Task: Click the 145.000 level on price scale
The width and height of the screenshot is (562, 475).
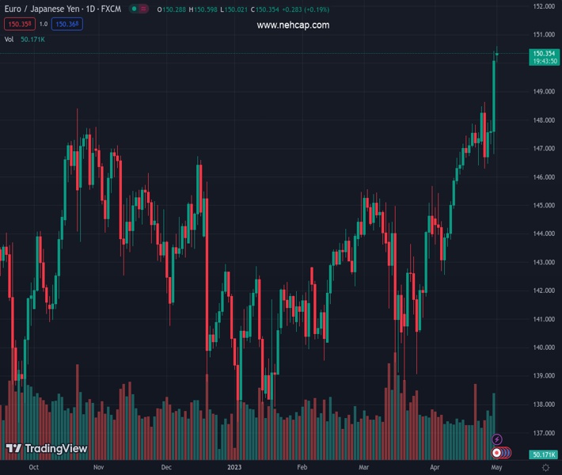Action: pos(543,206)
